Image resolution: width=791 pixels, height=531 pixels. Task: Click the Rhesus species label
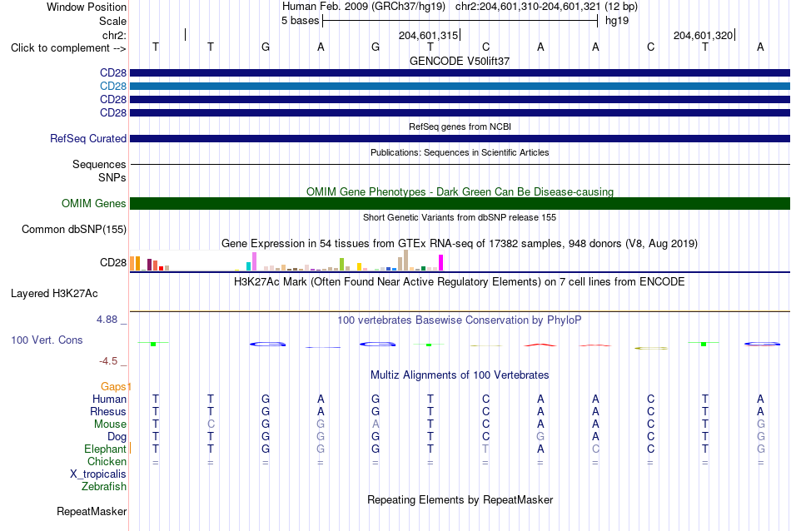pos(108,411)
